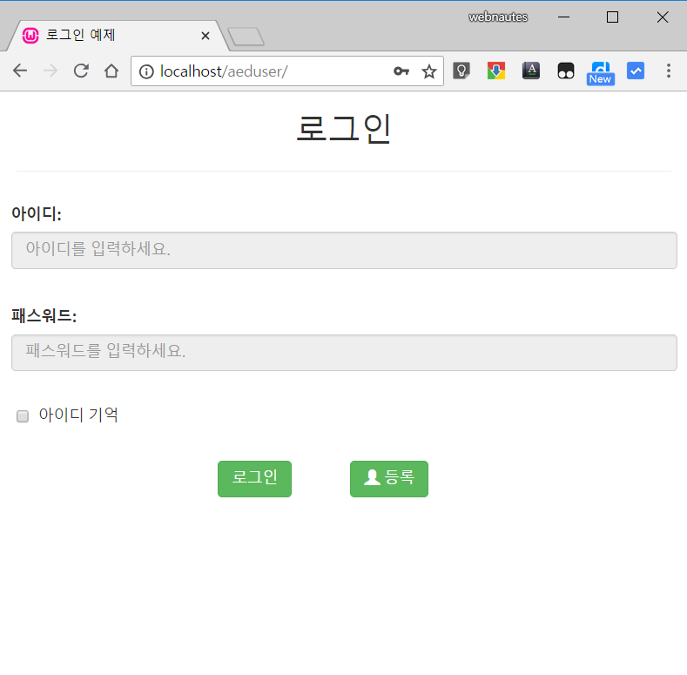The height and width of the screenshot is (675, 687).
Task: Open saved passwords key icon
Action: 401,71
